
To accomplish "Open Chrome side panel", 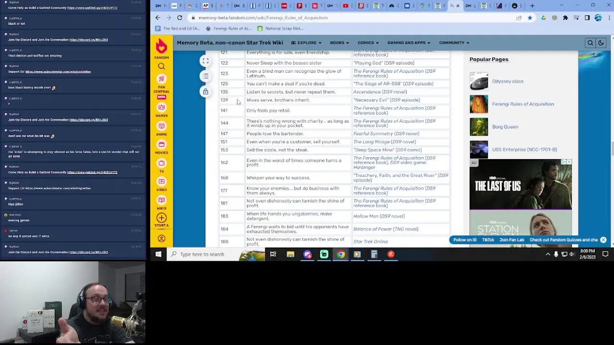I will 587,18.
